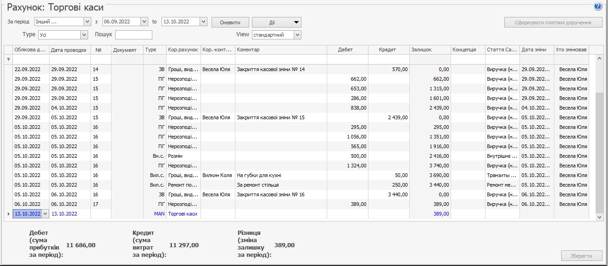Open the start date 06.09.2022 picker
Image resolution: width=608 pixels, height=266 pixels.
click(x=144, y=22)
